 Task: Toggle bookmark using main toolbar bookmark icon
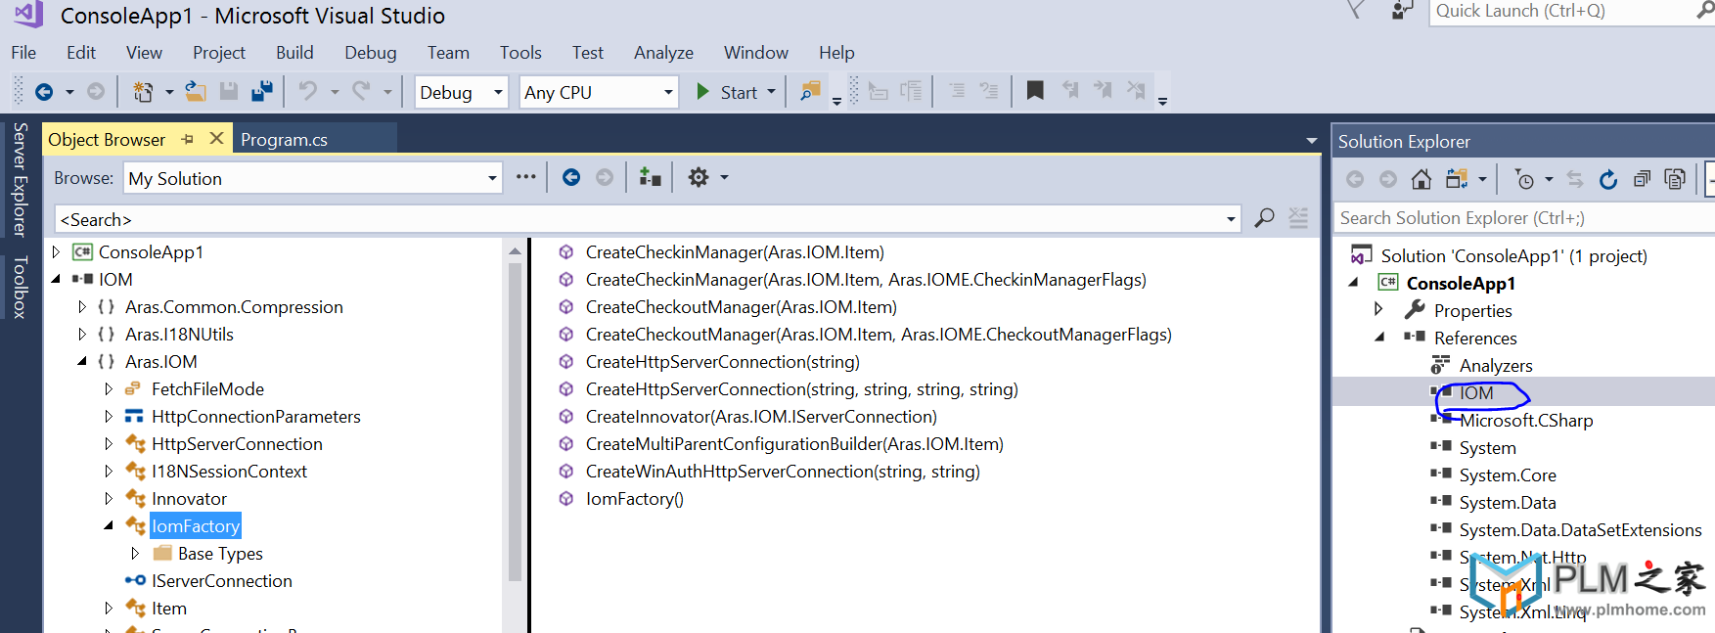pyautogui.click(x=1034, y=91)
